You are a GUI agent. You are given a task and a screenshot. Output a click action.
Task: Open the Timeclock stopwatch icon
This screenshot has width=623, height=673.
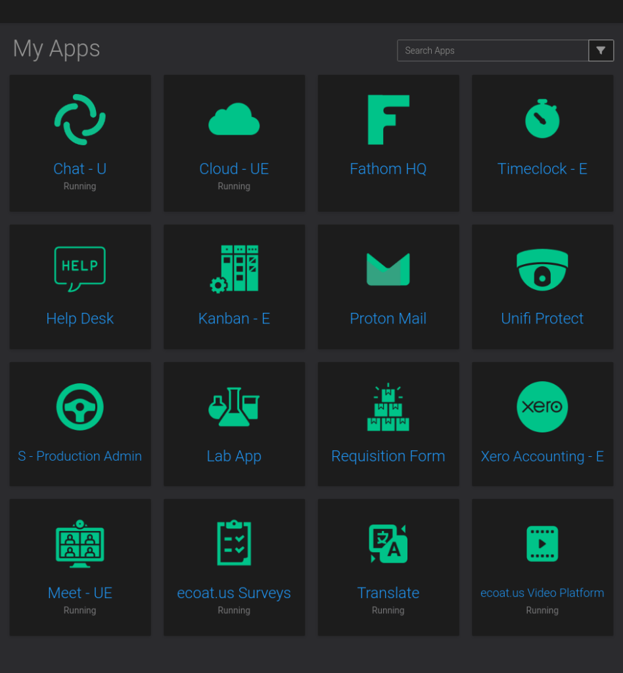point(542,120)
